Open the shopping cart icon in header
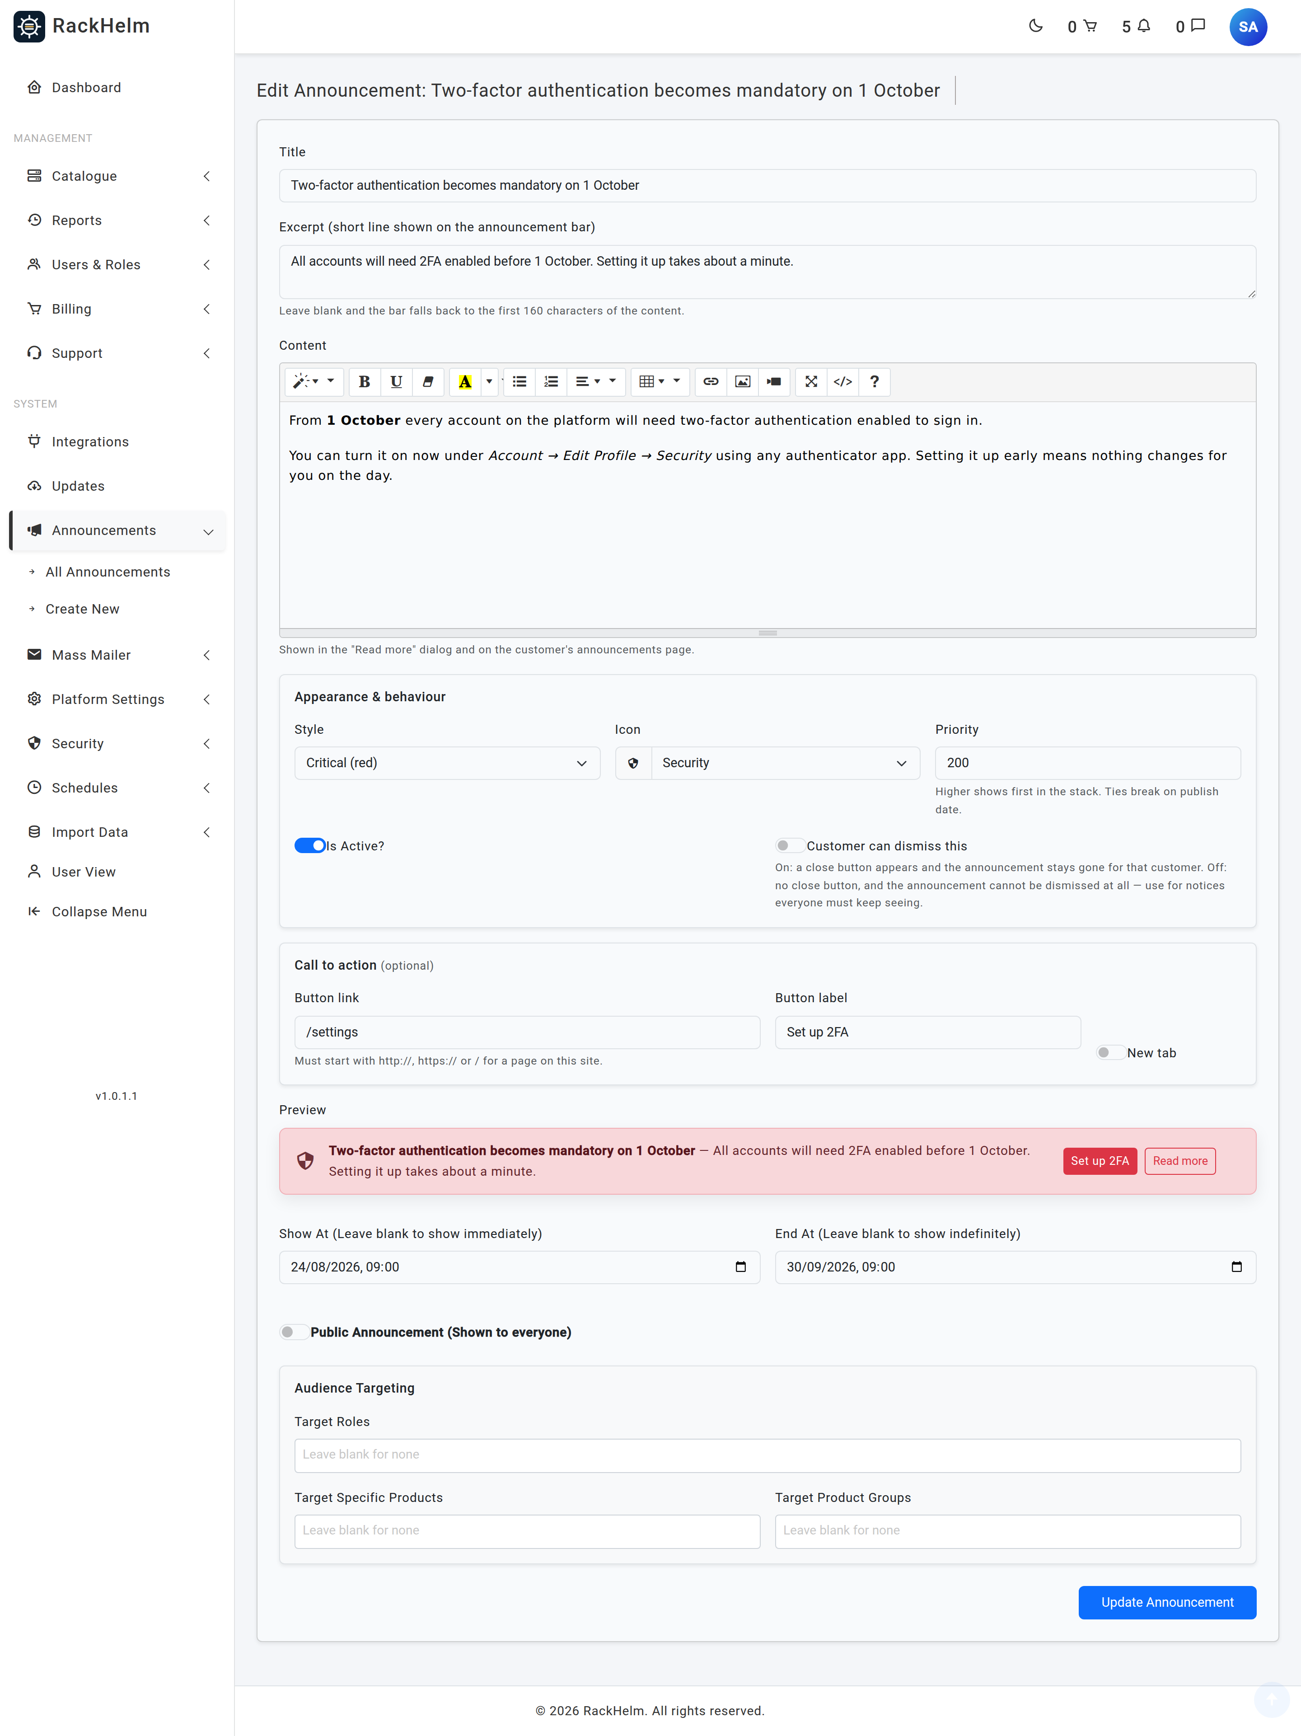The width and height of the screenshot is (1301, 1736). click(1082, 27)
